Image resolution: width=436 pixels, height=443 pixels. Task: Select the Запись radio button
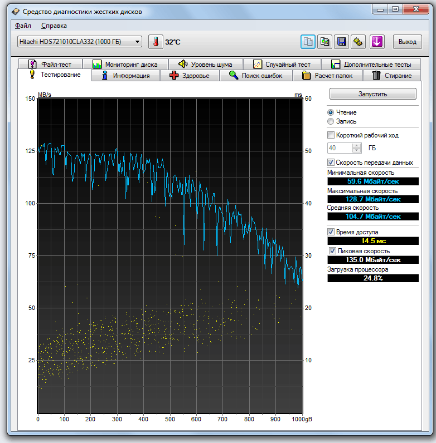331,121
